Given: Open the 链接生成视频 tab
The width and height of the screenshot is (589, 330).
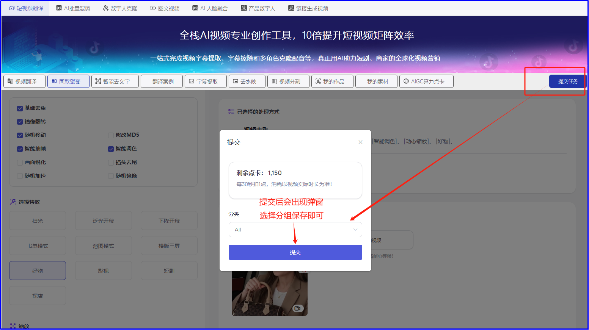Looking at the screenshot, I should coord(308,8).
